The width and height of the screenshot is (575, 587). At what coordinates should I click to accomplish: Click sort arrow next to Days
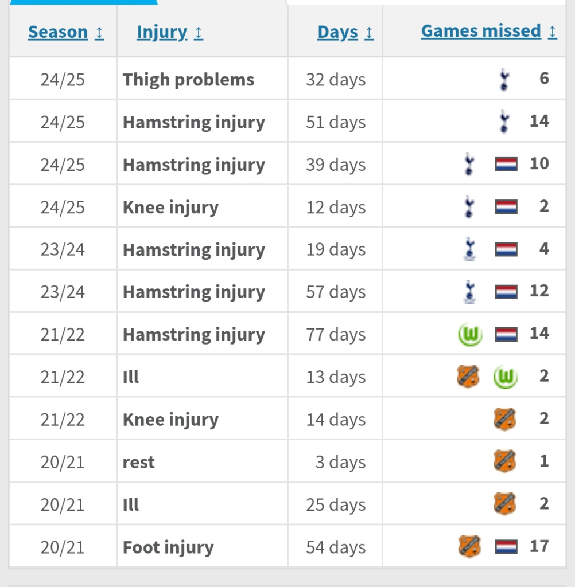(x=369, y=33)
